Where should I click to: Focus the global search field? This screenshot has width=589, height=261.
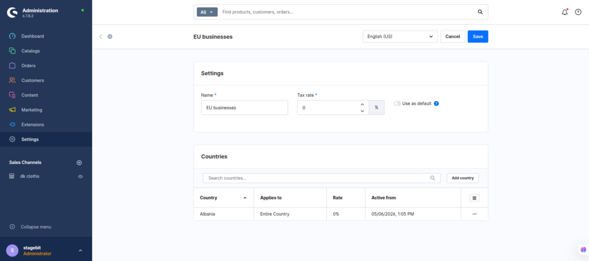pyautogui.click(x=346, y=12)
